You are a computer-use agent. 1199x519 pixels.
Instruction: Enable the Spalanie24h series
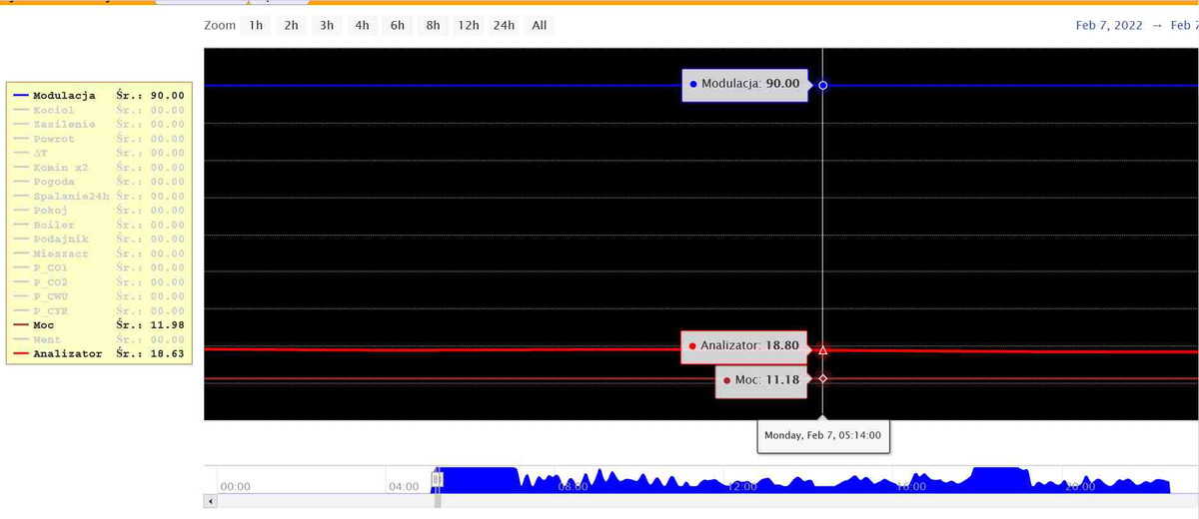(67, 197)
